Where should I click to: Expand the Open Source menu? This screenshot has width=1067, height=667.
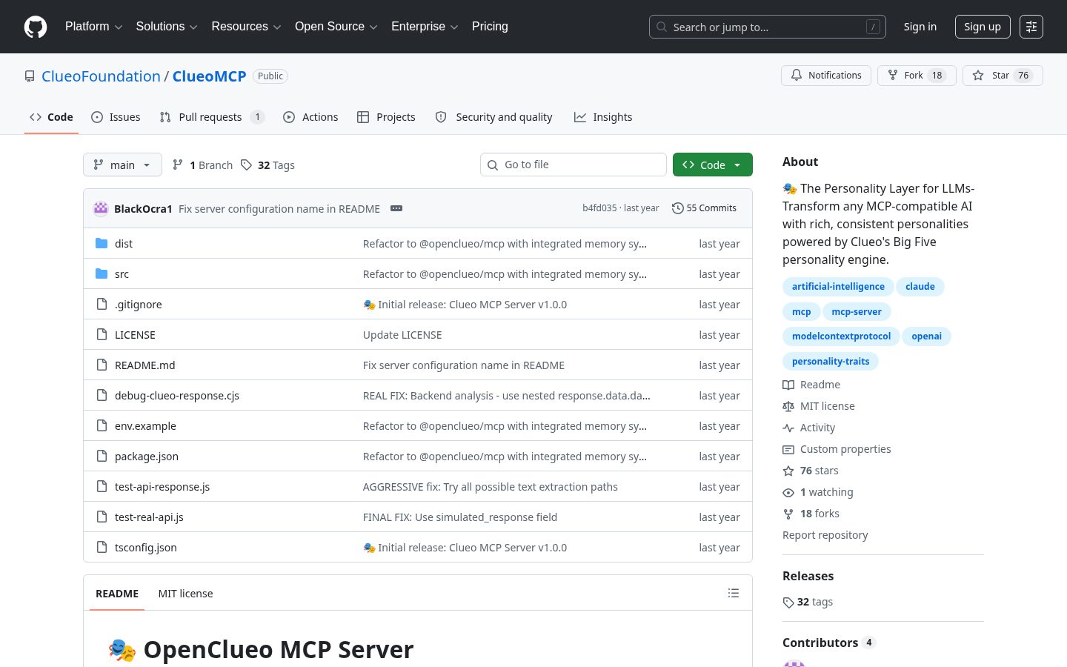[x=336, y=27]
